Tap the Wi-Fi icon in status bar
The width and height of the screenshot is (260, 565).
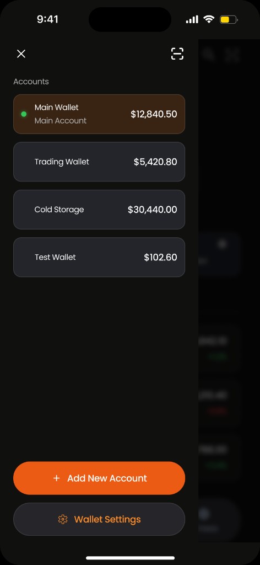[x=209, y=19]
